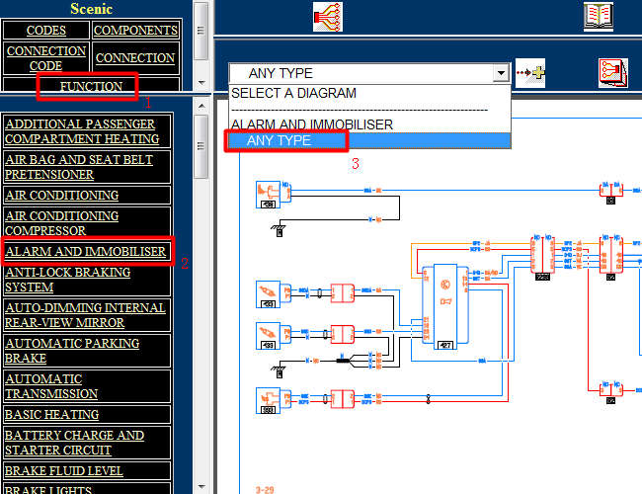The image size is (642, 494).
Task: Open BASIC HEATING function link
Action: pos(86,415)
